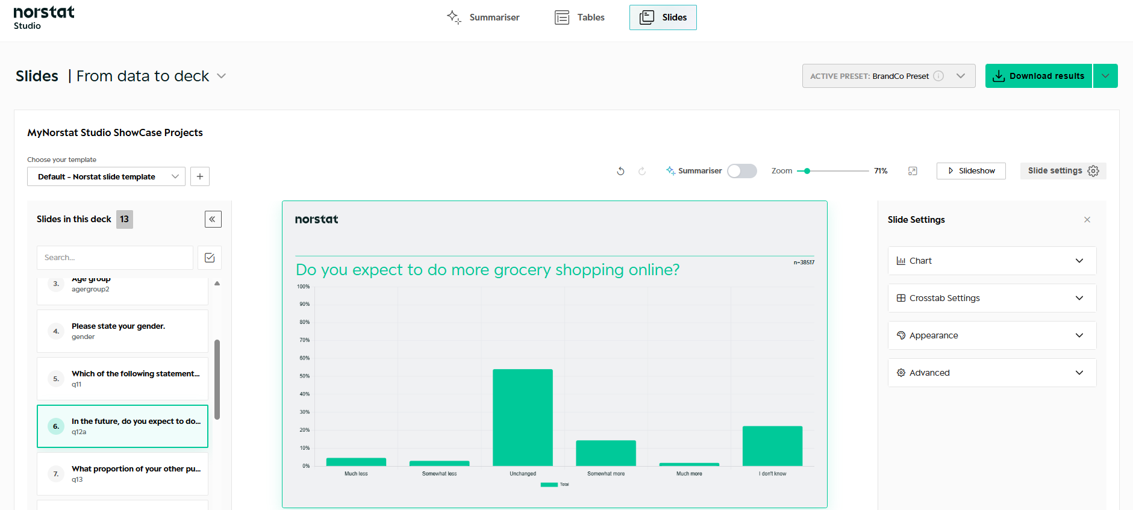Toggle the Summariser switch

tap(741, 171)
